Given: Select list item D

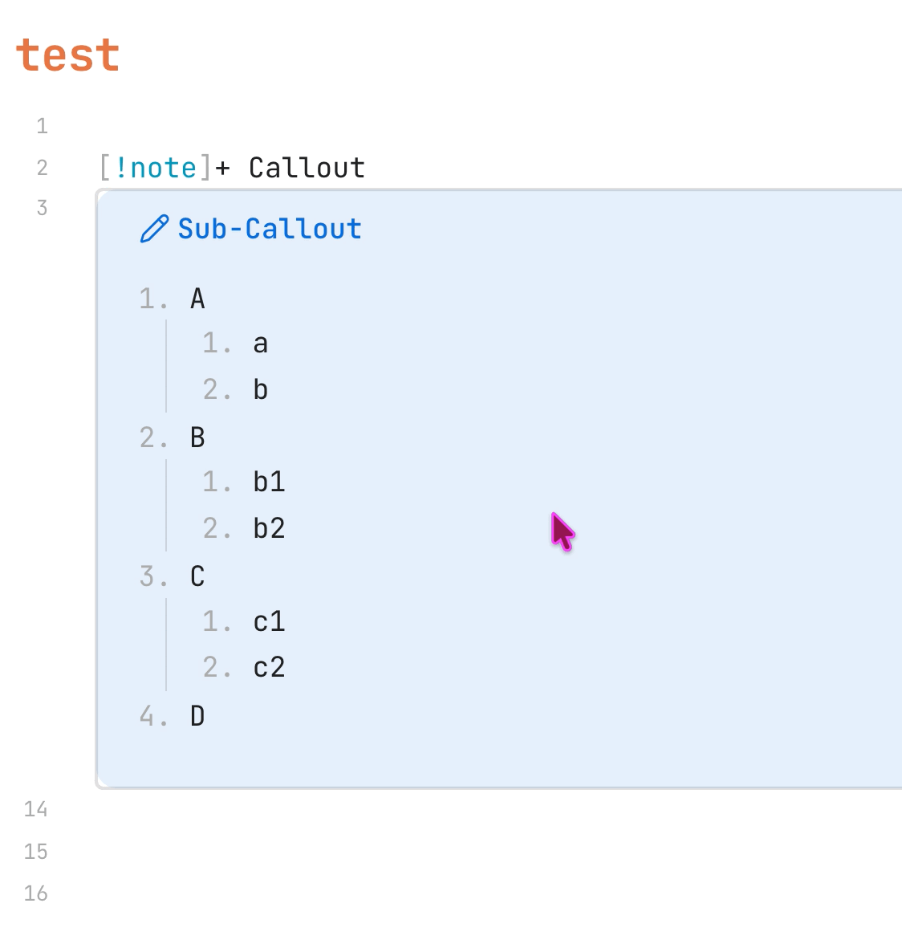Looking at the screenshot, I should click(197, 715).
